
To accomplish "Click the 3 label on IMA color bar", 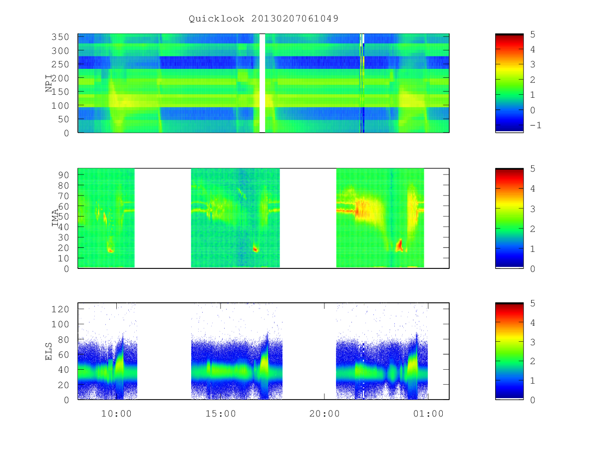I will point(532,209).
